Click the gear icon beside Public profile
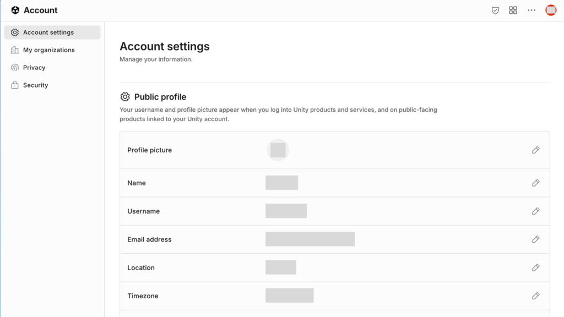Screen dimensions: 564x317 125,97
